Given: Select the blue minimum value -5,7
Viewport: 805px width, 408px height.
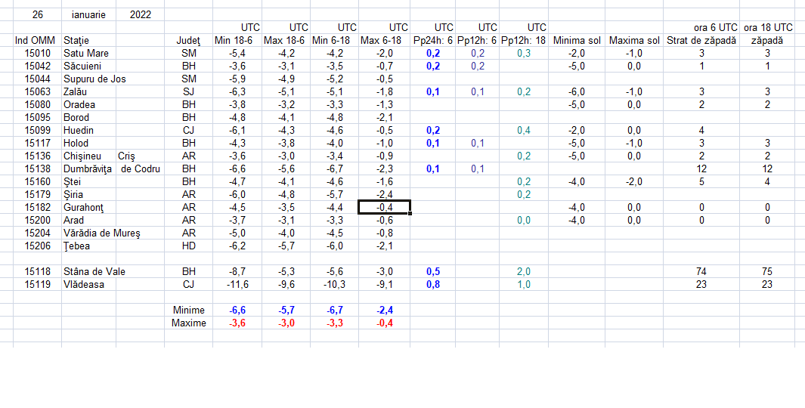Looking at the screenshot, I should tap(286, 310).
